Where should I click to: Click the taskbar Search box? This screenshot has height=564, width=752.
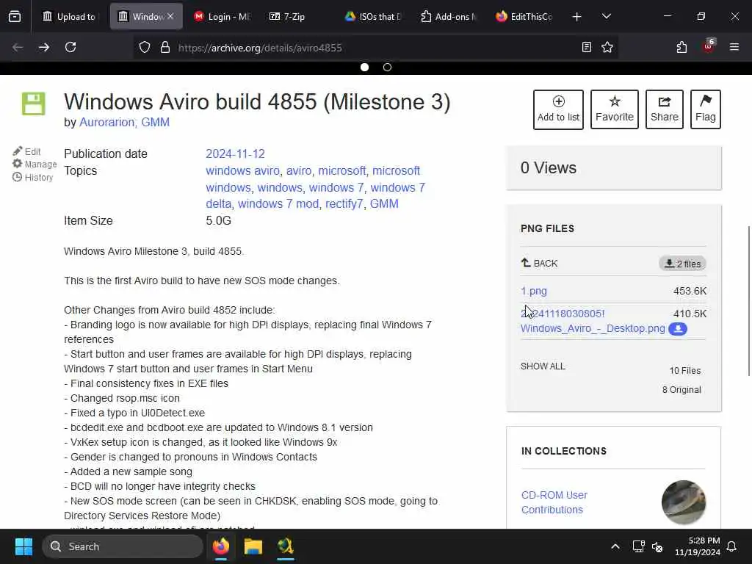pos(123,546)
